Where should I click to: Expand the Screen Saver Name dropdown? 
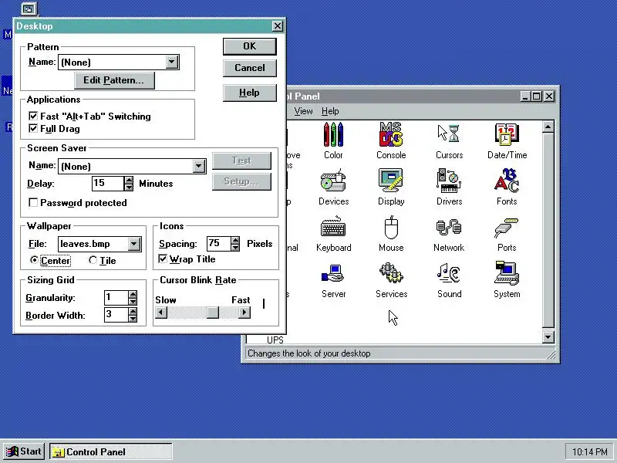[198, 166]
